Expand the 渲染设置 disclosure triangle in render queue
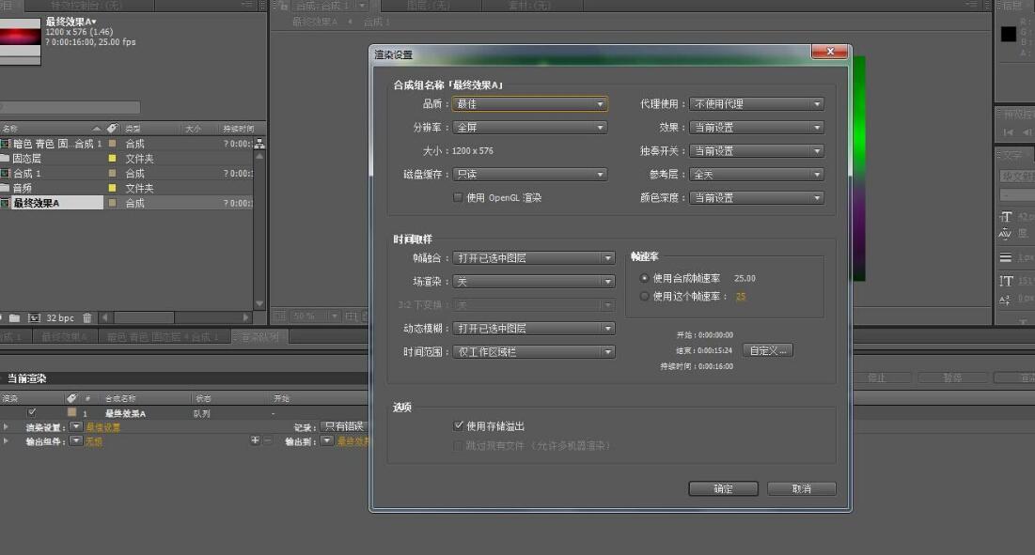This screenshot has height=555, width=1035. (x=5, y=427)
